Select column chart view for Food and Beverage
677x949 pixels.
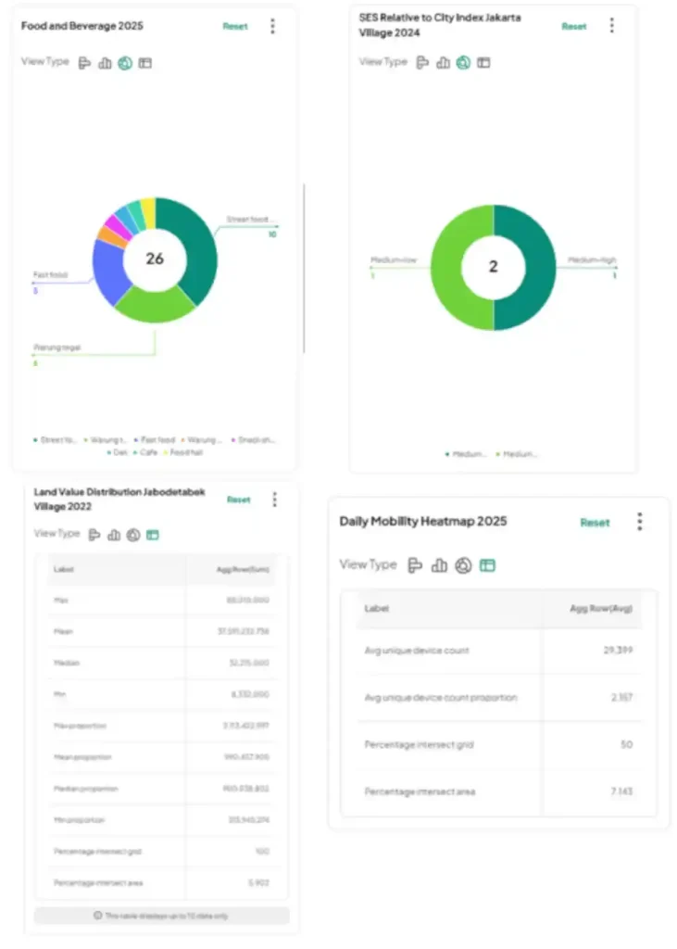point(105,63)
